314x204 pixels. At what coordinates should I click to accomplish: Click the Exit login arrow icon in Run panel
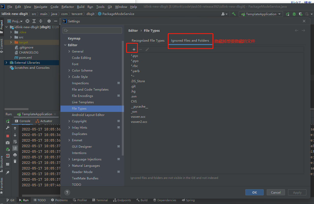[x=8, y=156]
